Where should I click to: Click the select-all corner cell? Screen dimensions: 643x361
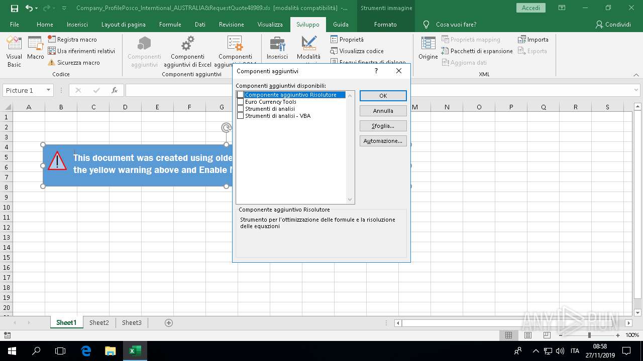[x=7, y=107]
